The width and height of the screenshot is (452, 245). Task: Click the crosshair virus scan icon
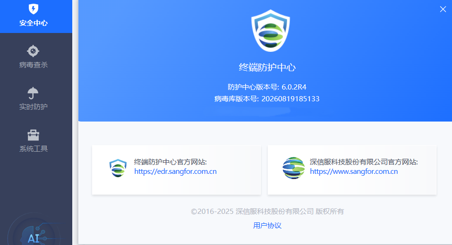click(x=33, y=51)
